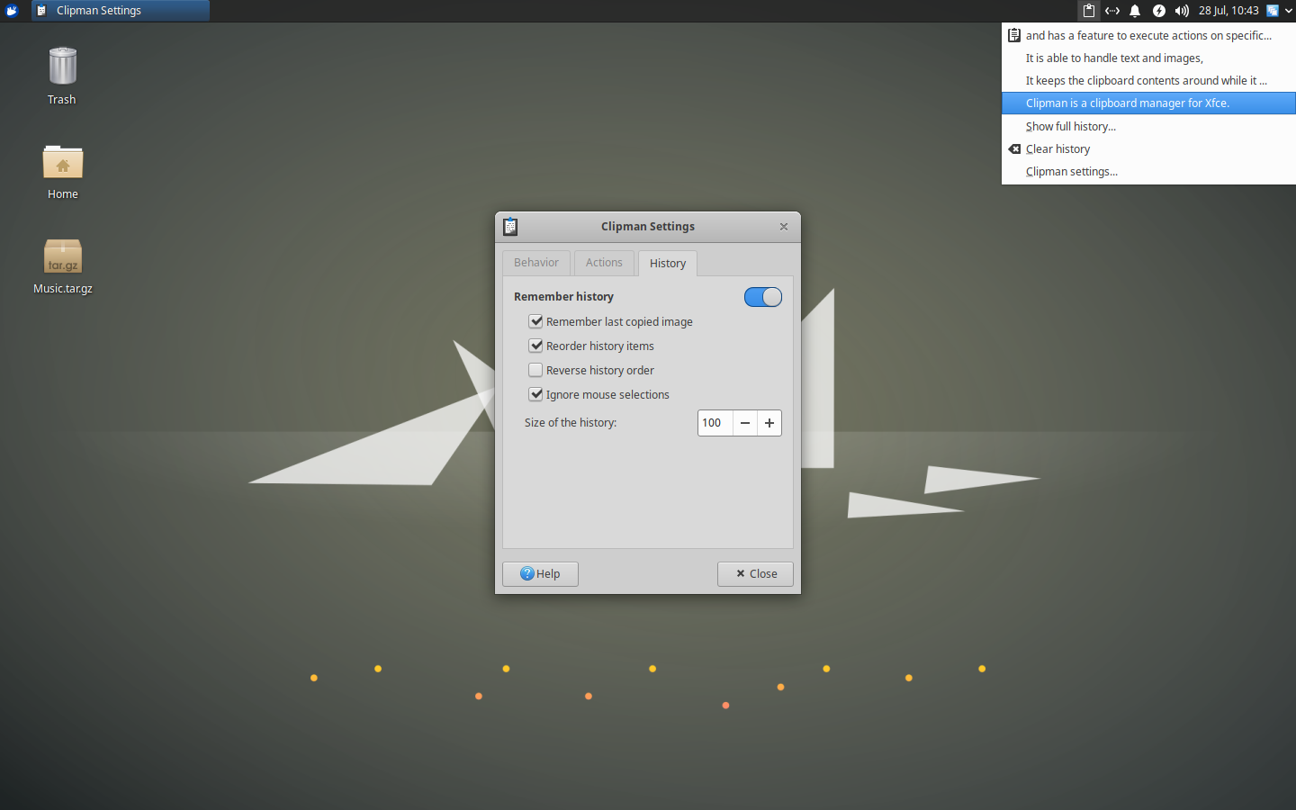Viewport: 1296px width, 810px height.
Task: Click the applications menu icon at top left
Action: (x=11, y=10)
